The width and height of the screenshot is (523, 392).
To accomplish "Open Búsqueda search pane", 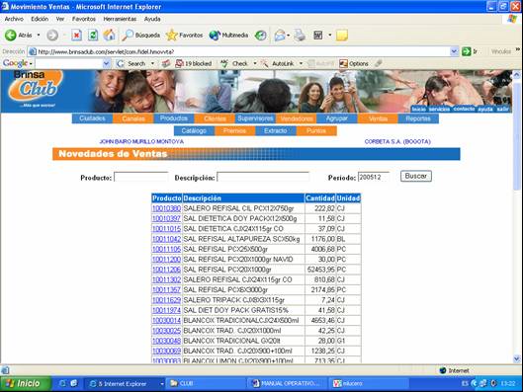I will coord(140,35).
